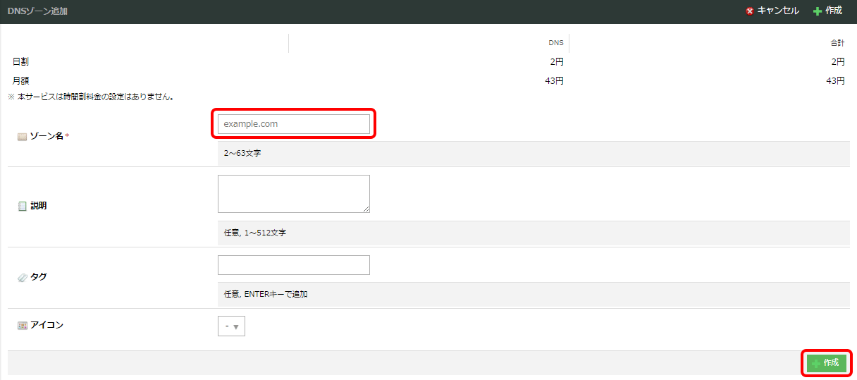
Task: Click the ゾーン名 field icon
Action: (x=22, y=136)
